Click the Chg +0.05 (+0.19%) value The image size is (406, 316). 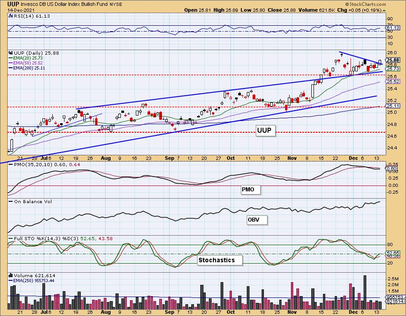pos(360,10)
